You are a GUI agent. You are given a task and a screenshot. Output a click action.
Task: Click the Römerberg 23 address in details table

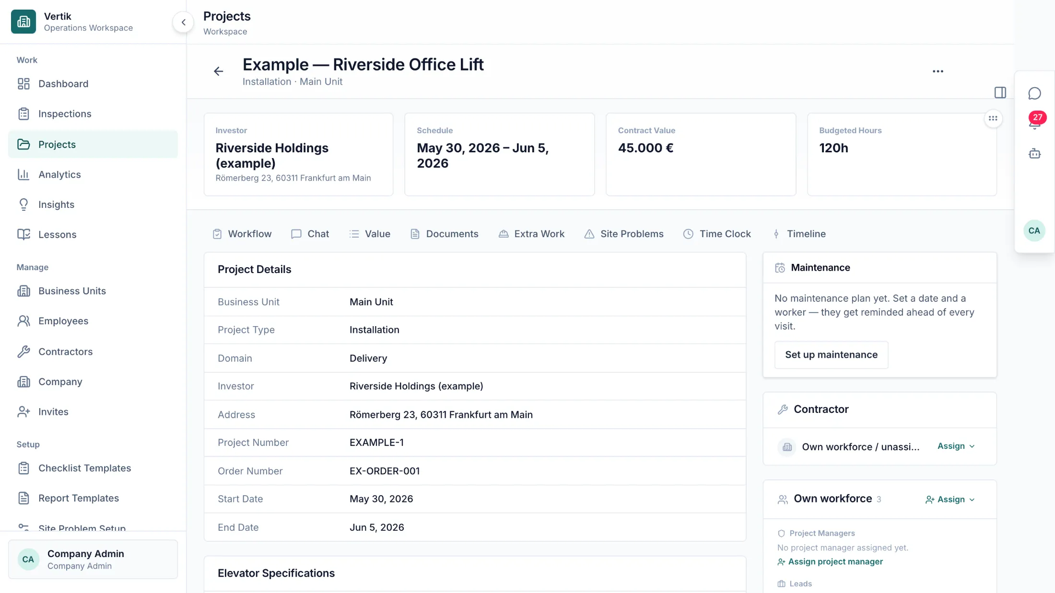(x=441, y=415)
